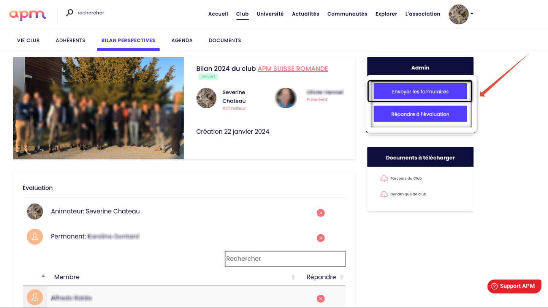Click the Admin panel header

click(x=420, y=67)
